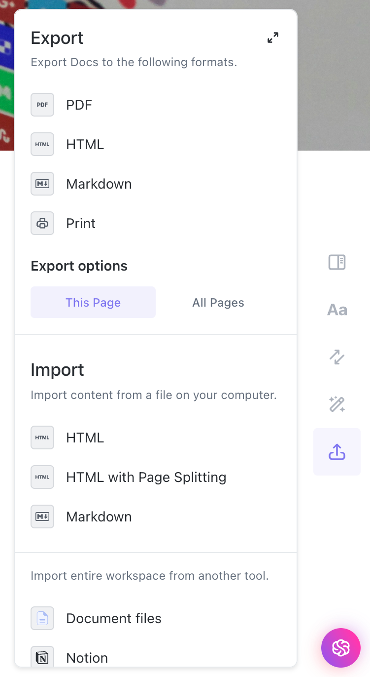The image size is (370, 677).
Task: Click the page layout sidebar icon
Action: click(x=336, y=262)
